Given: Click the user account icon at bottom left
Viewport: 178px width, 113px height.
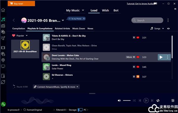Looking at the screenshot, I should [3, 104].
